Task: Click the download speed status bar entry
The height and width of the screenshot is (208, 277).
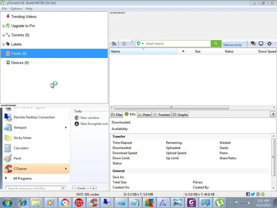Action: pyautogui.click(x=138, y=194)
